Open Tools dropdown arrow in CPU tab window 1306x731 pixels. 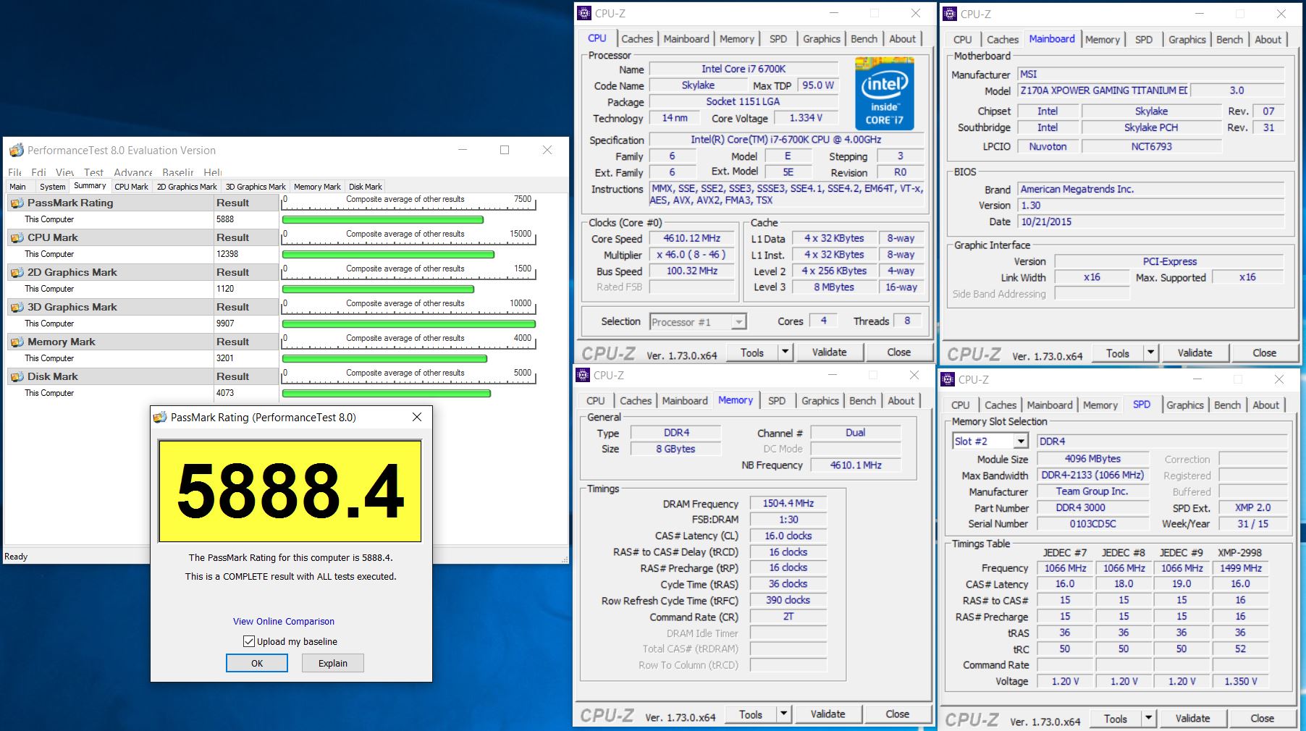(x=785, y=352)
